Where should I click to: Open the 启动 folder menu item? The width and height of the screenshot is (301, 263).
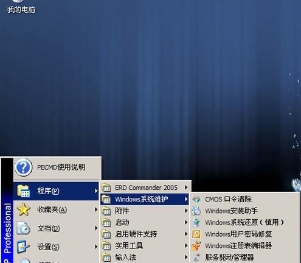click(145, 222)
